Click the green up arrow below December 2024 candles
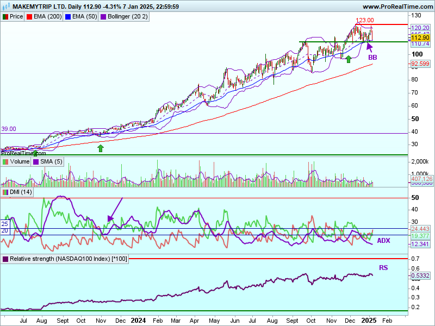Image resolution: width=435 pixels, height=326 pixels. (348, 58)
